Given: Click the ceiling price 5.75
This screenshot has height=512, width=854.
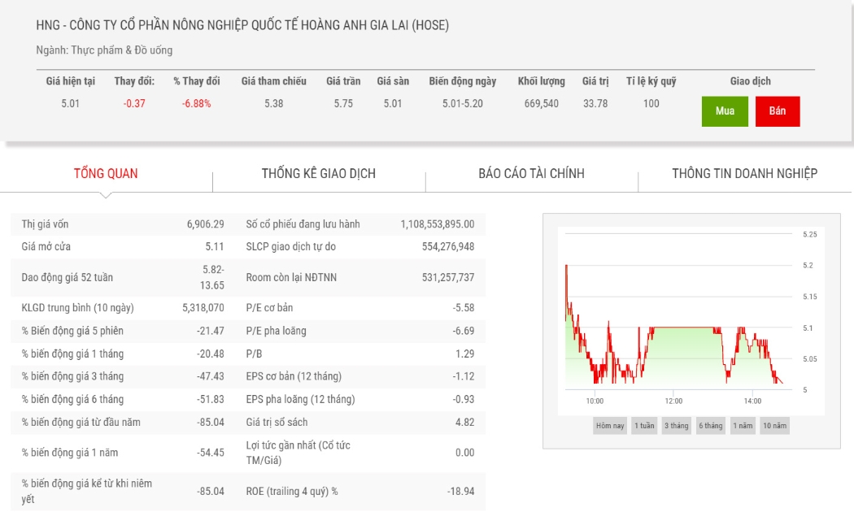Looking at the screenshot, I should [343, 103].
